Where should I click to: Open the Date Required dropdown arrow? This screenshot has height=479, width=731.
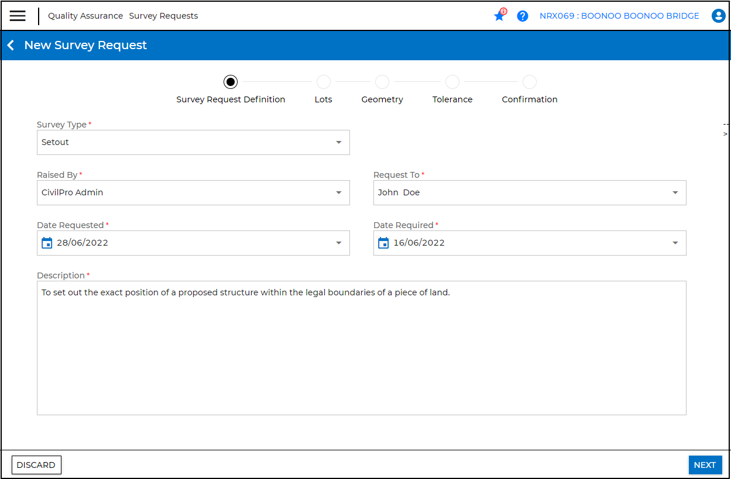[675, 243]
